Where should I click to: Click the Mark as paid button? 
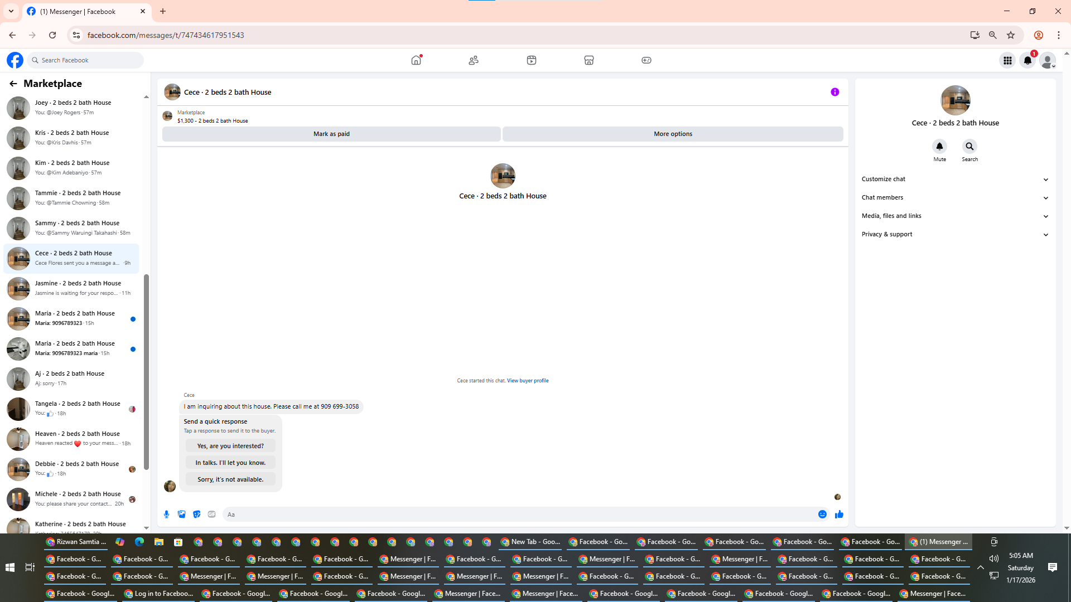pyautogui.click(x=331, y=134)
